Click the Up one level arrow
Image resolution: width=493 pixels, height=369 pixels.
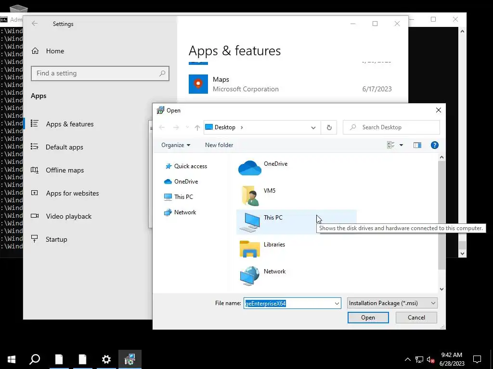(197, 127)
